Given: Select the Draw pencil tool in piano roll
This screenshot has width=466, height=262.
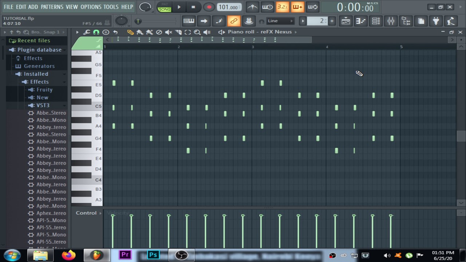Looking at the screenshot, I should pos(130,32).
